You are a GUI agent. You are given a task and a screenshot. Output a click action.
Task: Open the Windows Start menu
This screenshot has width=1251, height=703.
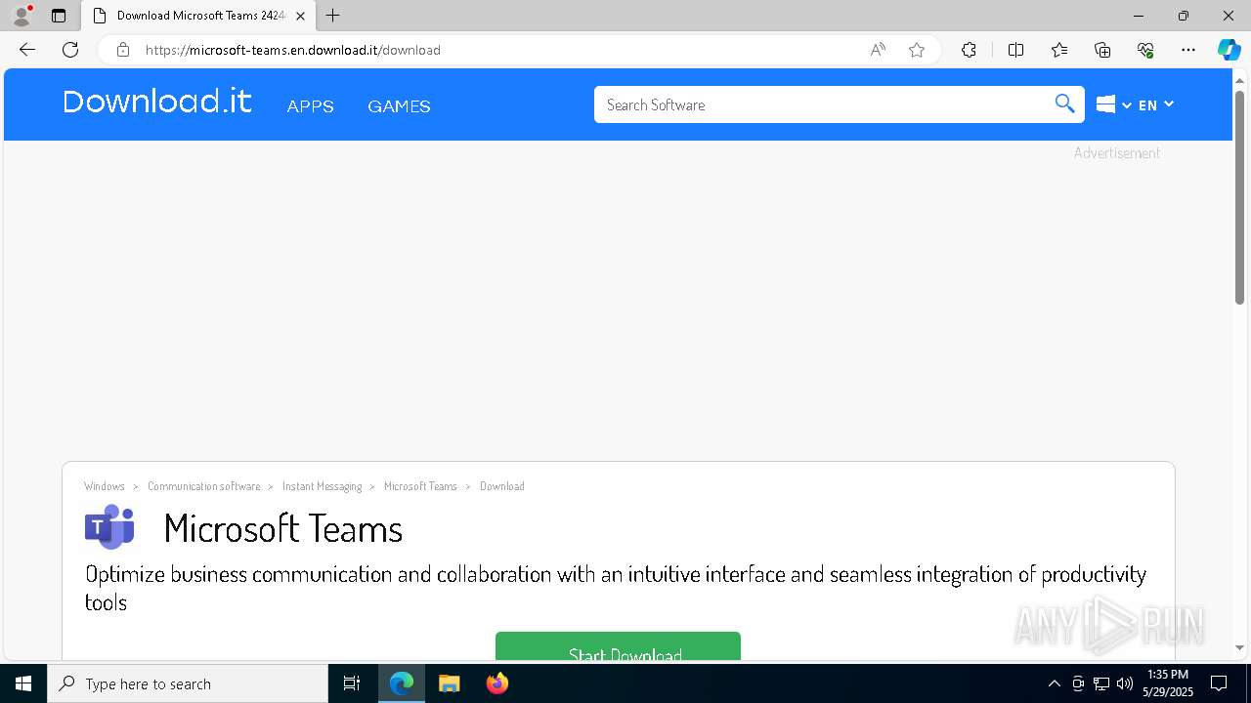click(23, 683)
